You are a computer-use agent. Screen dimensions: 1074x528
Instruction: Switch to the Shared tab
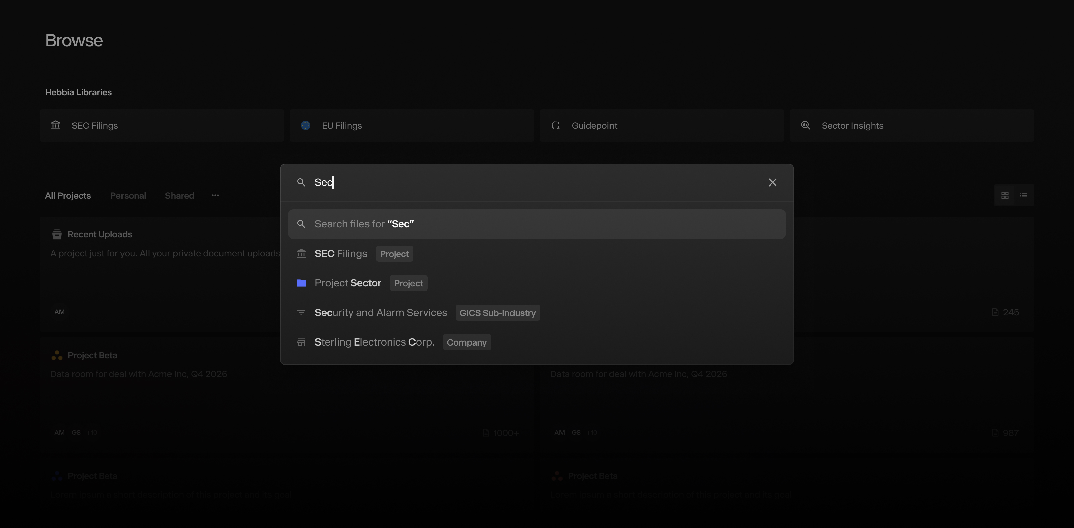[179, 196]
